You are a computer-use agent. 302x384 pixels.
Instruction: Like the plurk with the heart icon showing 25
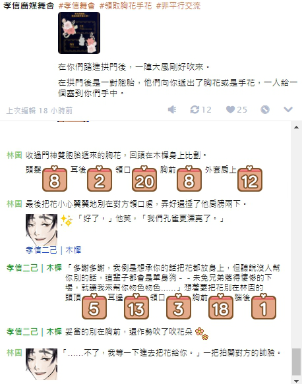[236, 110]
